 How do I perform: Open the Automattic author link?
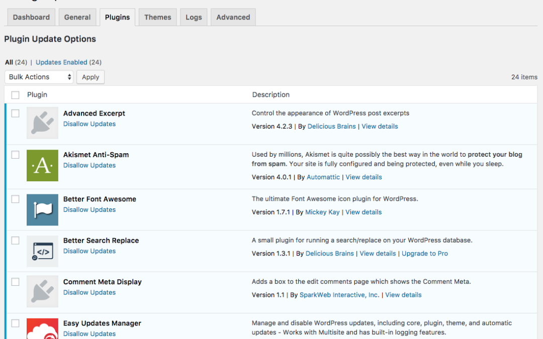323,177
